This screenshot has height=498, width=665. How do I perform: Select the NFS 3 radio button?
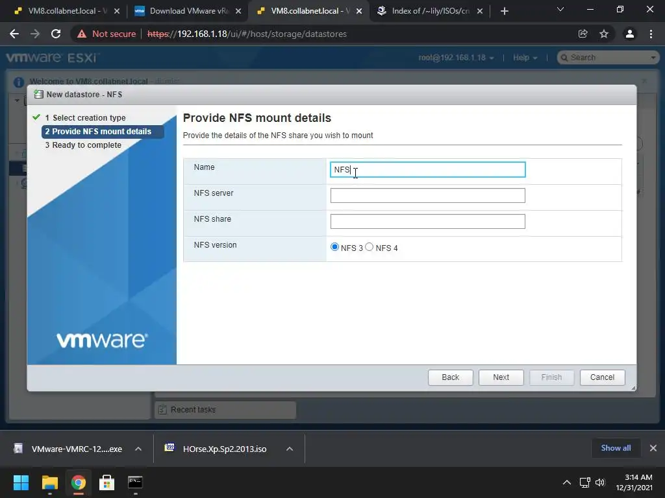[x=334, y=247]
